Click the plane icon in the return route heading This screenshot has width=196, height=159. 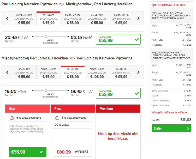point(72,58)
